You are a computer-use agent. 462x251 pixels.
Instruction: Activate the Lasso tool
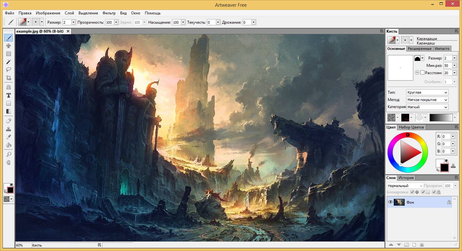coord(9,69)
